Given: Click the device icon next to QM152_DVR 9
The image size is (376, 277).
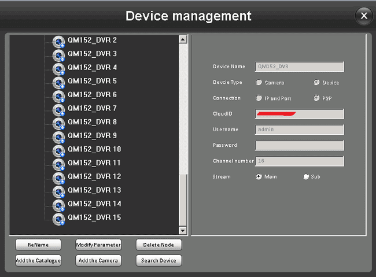Looking at the screenshot, I should tap(58, 136).
